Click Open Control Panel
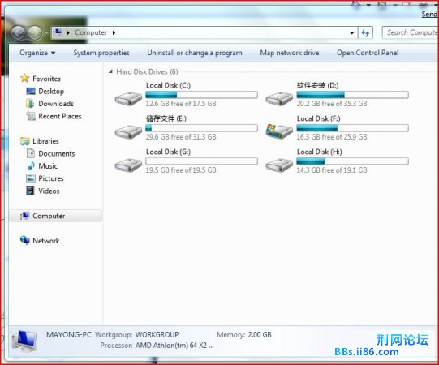 [368, 53]
